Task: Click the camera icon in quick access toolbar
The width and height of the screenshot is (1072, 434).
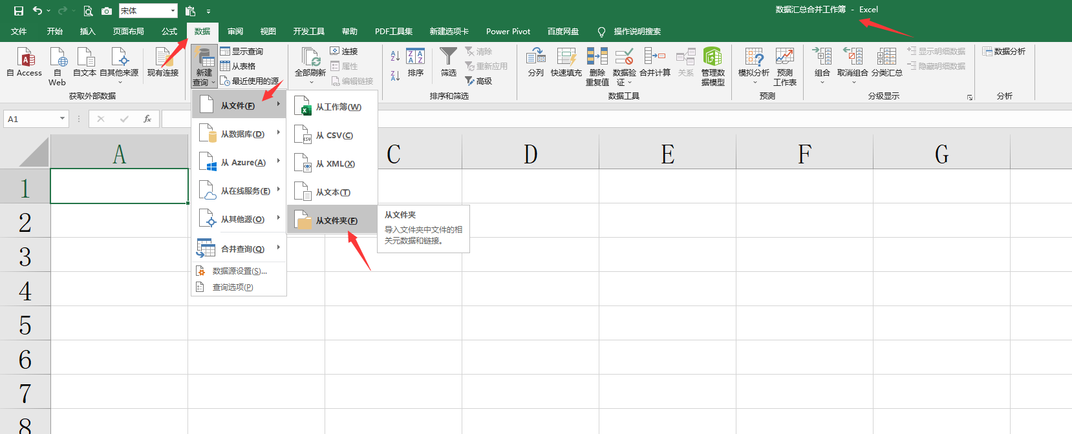Action: (107, 11)
